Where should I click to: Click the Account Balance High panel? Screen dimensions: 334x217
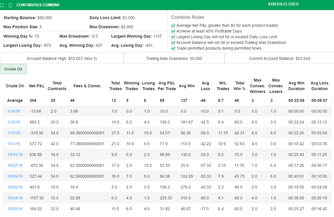pos(61,58)
